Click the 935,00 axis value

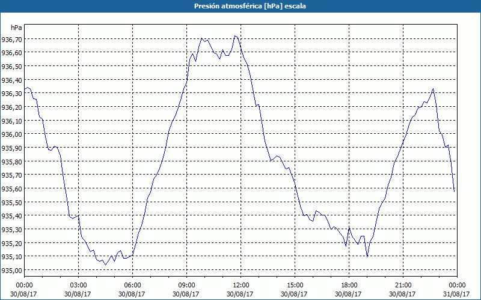tap(11, 270)
